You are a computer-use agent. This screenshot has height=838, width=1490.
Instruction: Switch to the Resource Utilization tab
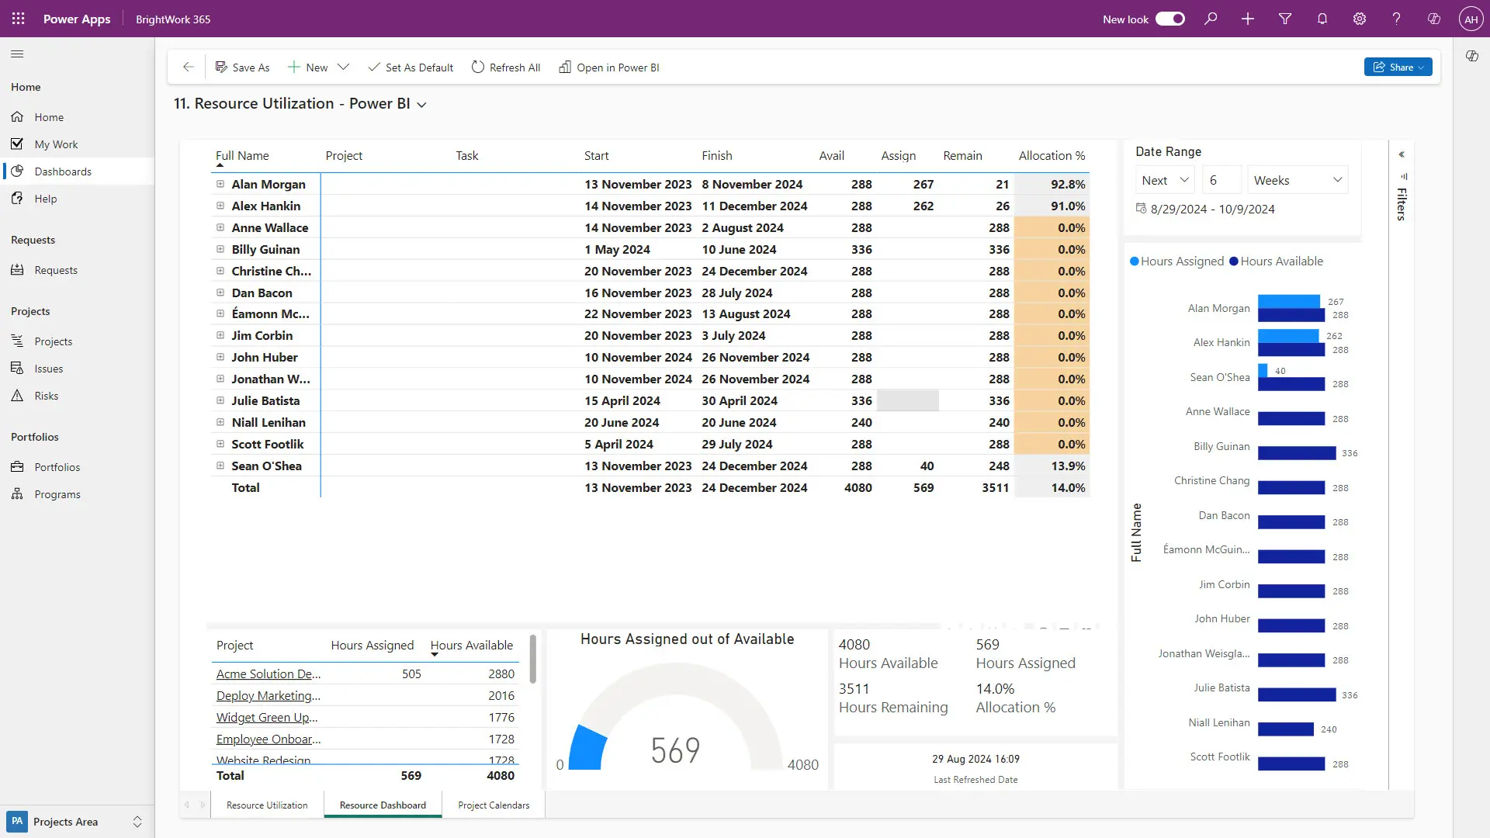tap(266, 805)
